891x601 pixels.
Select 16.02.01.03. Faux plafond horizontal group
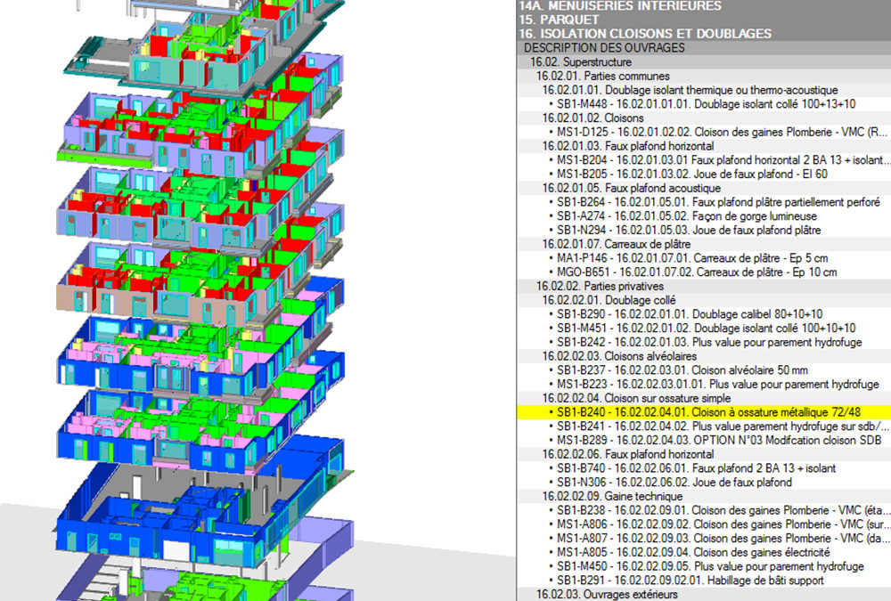point(704,146)
